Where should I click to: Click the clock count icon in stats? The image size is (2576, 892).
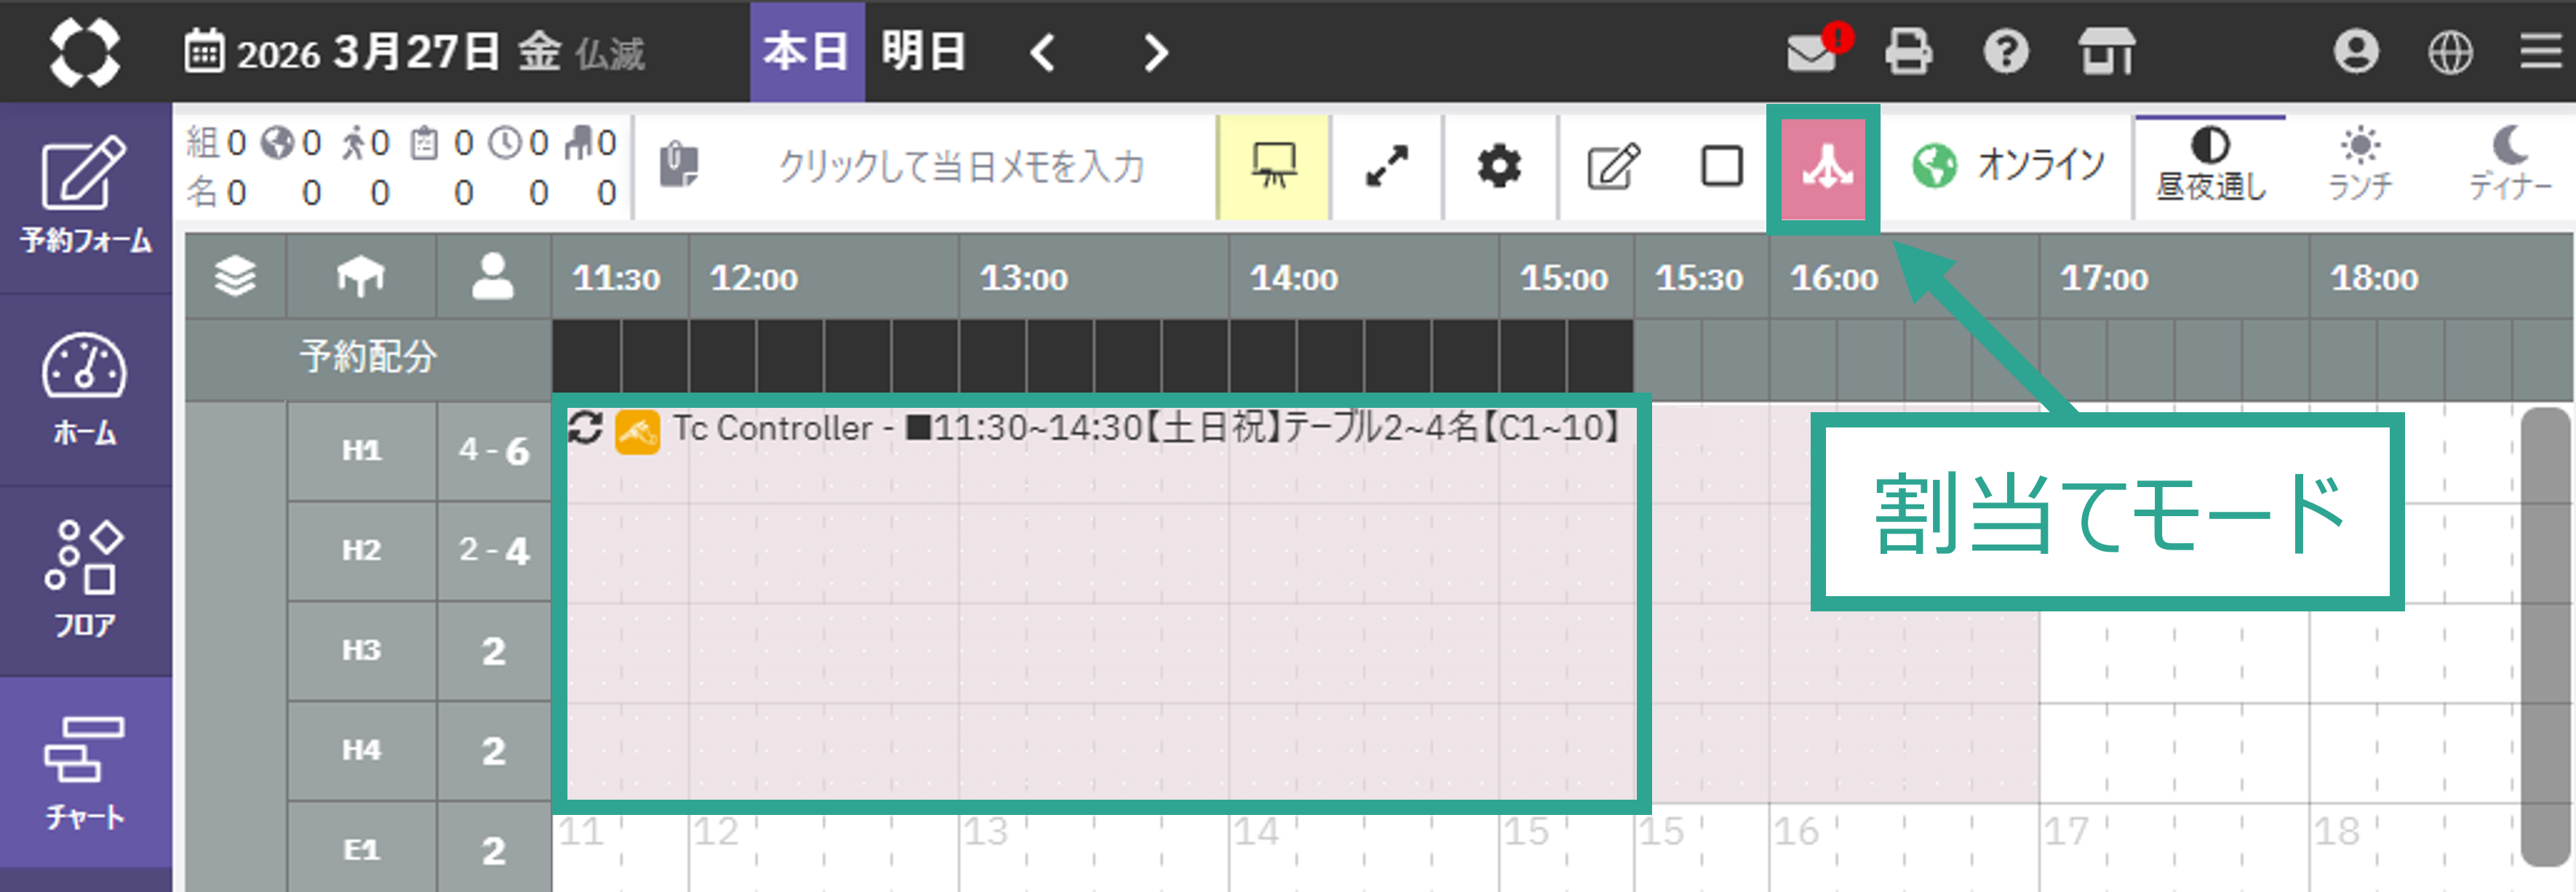pyautogui.click(x=505, y=142)
